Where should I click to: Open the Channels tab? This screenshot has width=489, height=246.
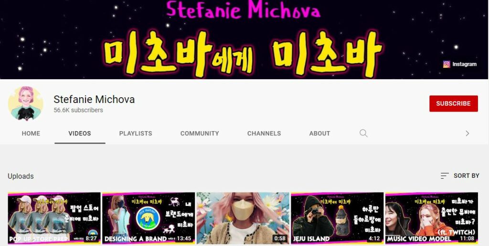coord(264,133)
